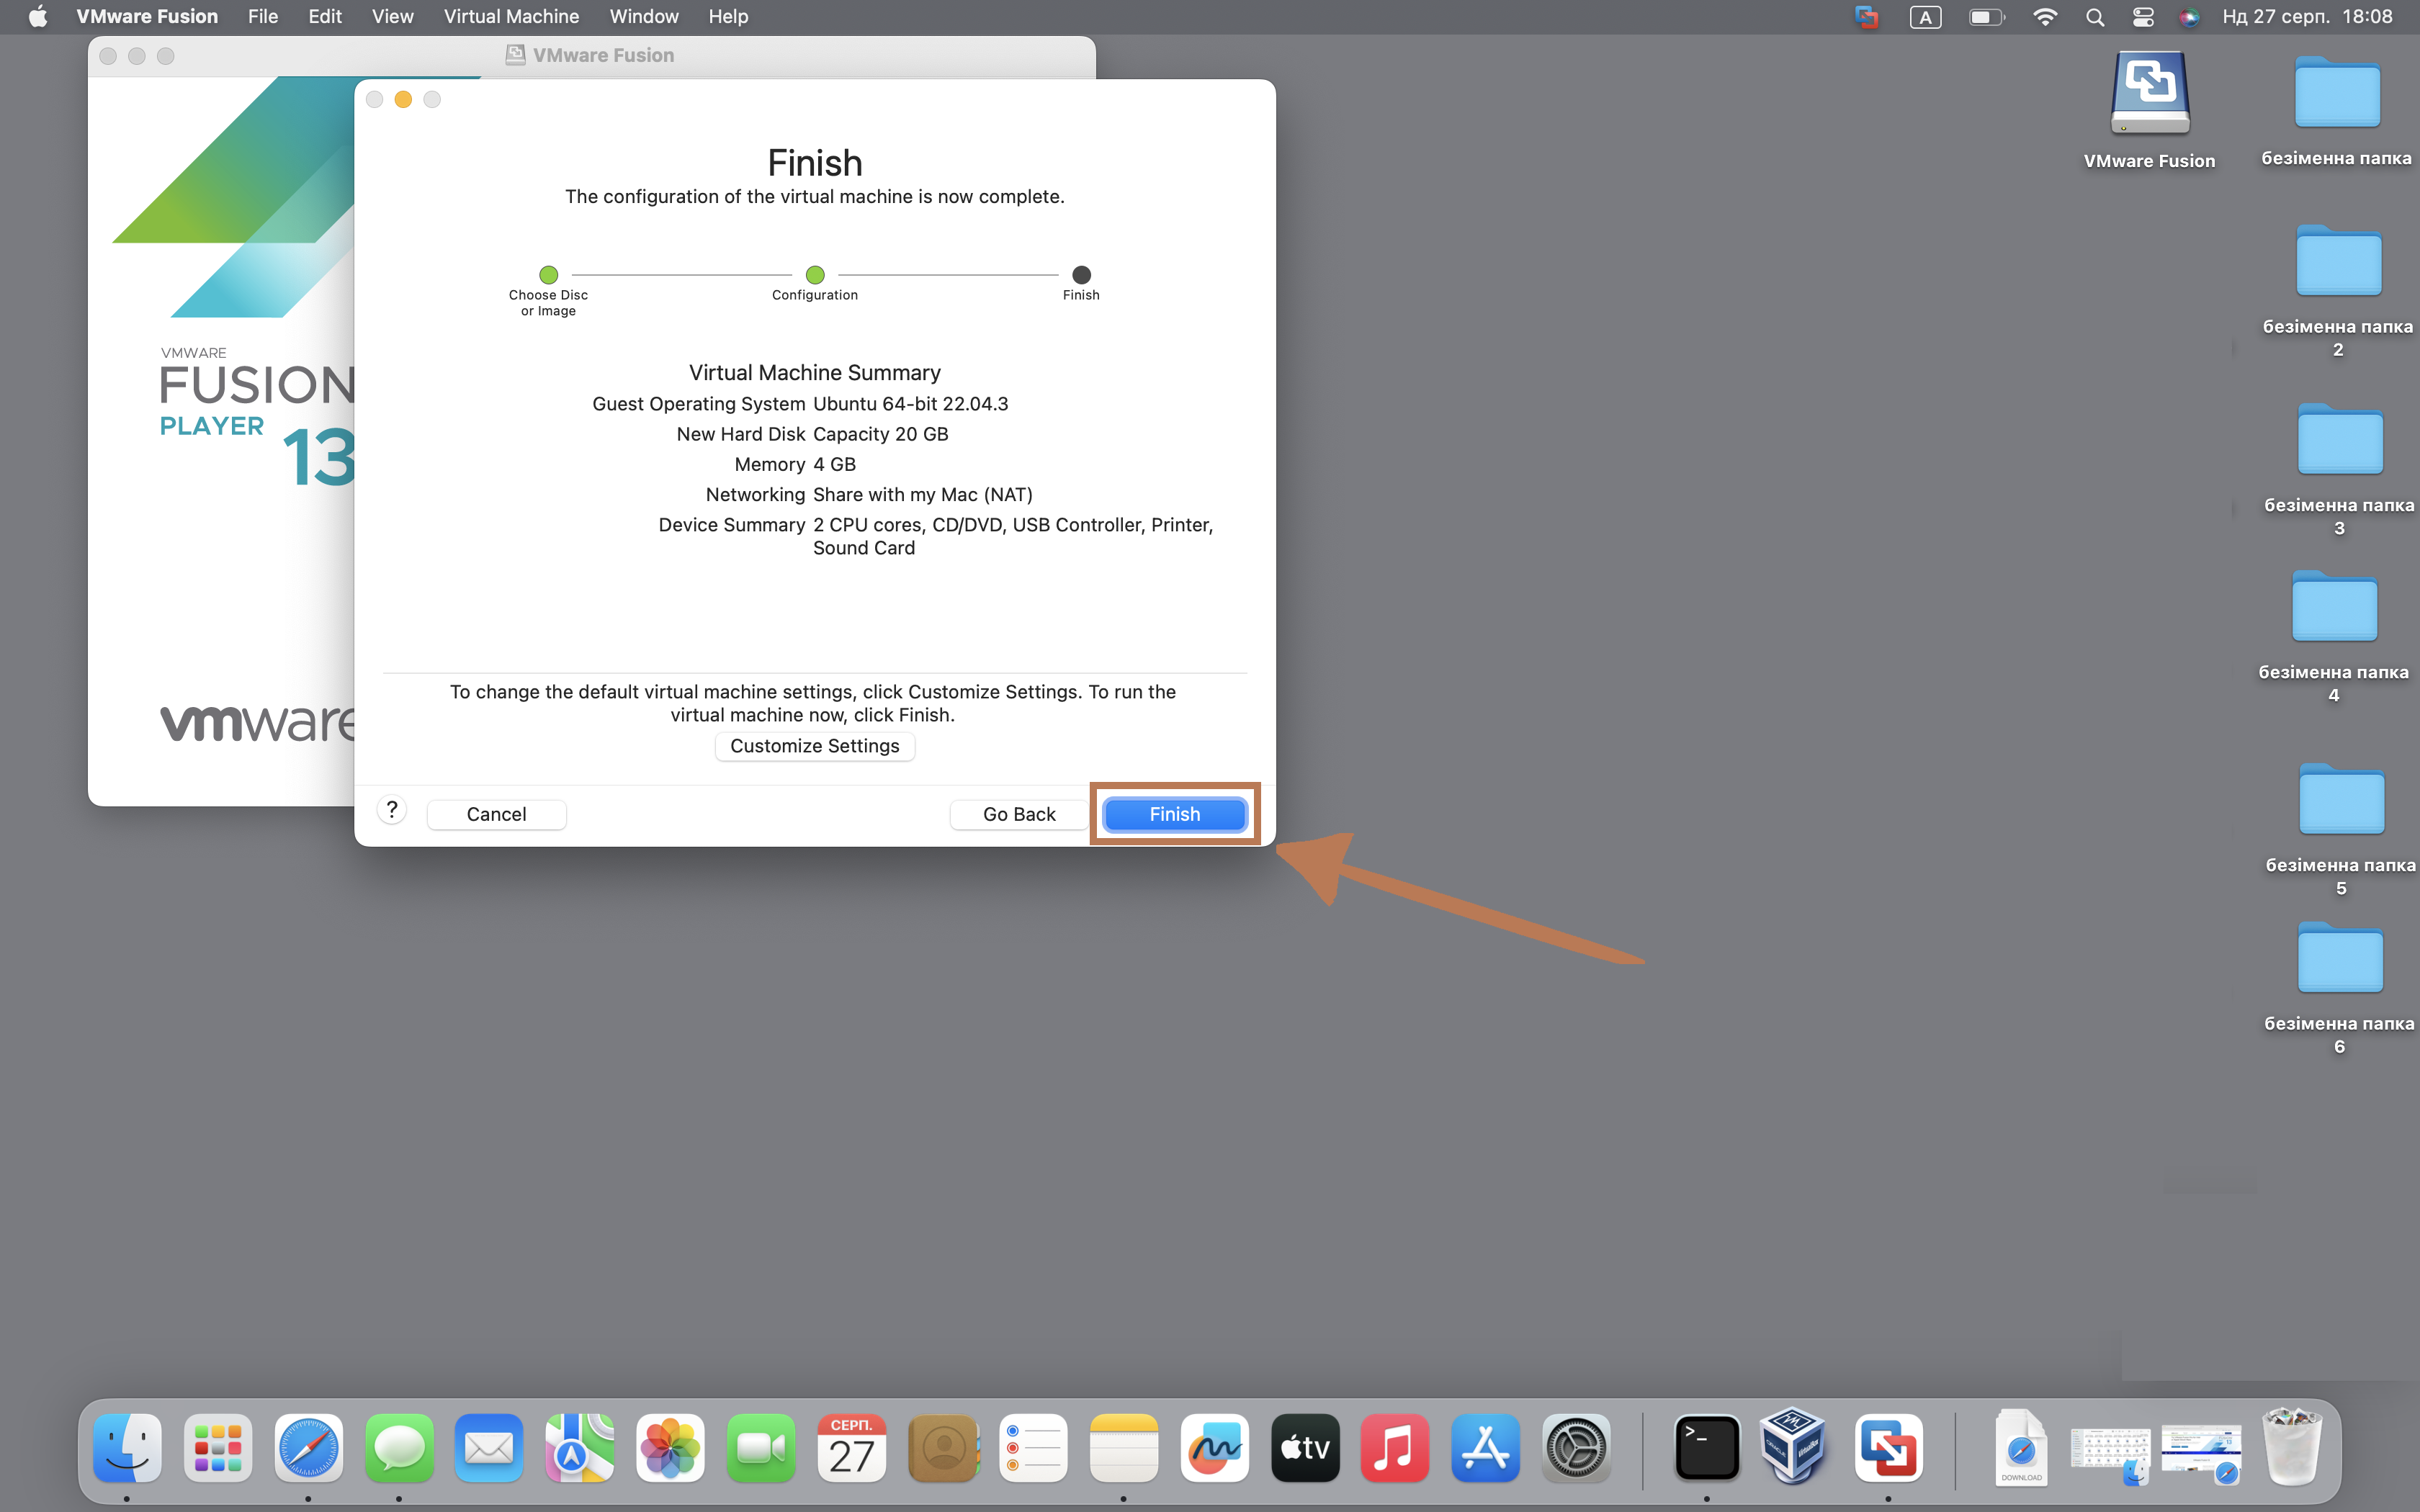This screenshot has height=1512, width=2420.
Task: Open Mail from the Dock
Action: (489, 1447)
